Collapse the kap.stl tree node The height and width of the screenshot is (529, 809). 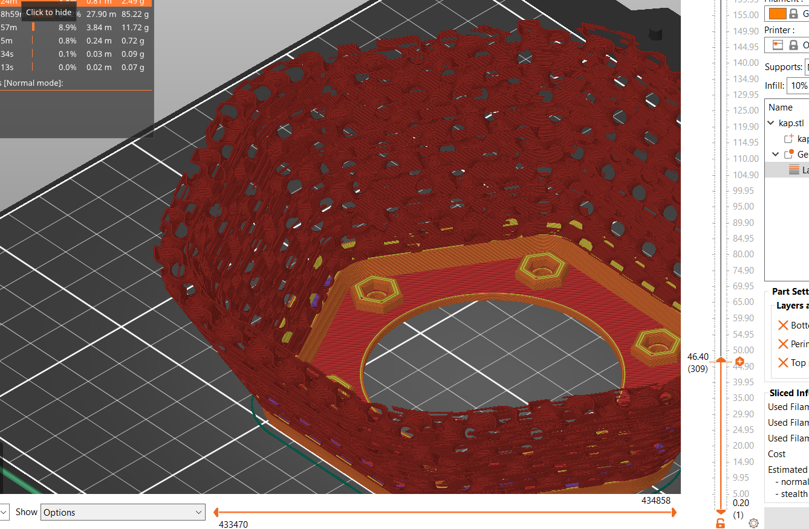pos(770,123)
